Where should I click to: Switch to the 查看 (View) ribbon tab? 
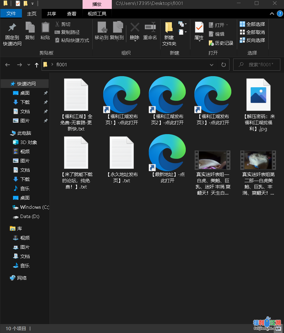coord(72,14)
